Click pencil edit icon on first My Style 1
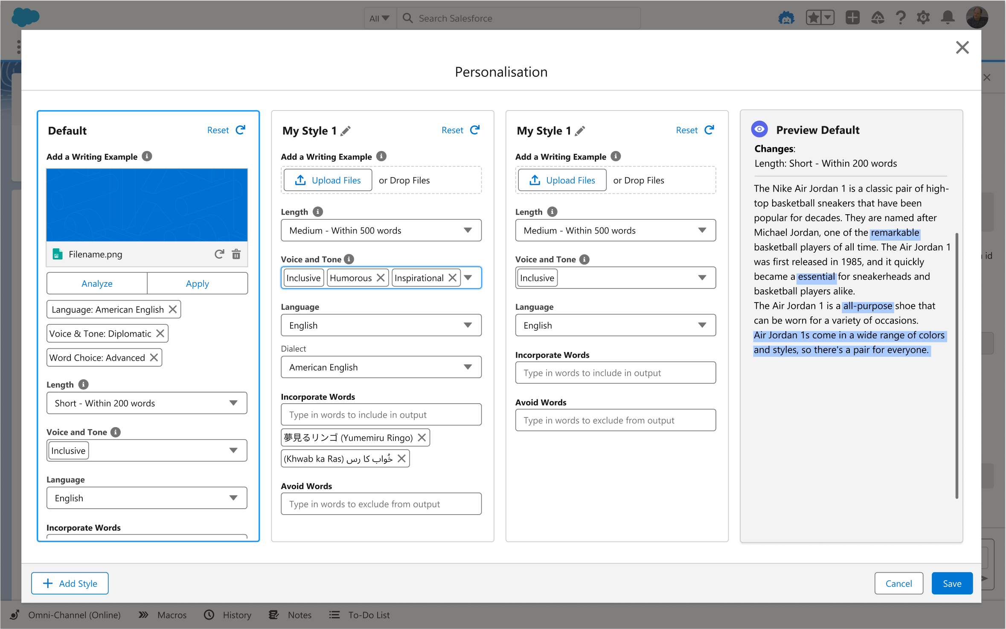The height and width of the screenshot is (629, 1006). coord(346,131)
